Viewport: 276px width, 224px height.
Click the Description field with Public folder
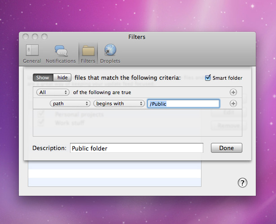click(136, 148)
